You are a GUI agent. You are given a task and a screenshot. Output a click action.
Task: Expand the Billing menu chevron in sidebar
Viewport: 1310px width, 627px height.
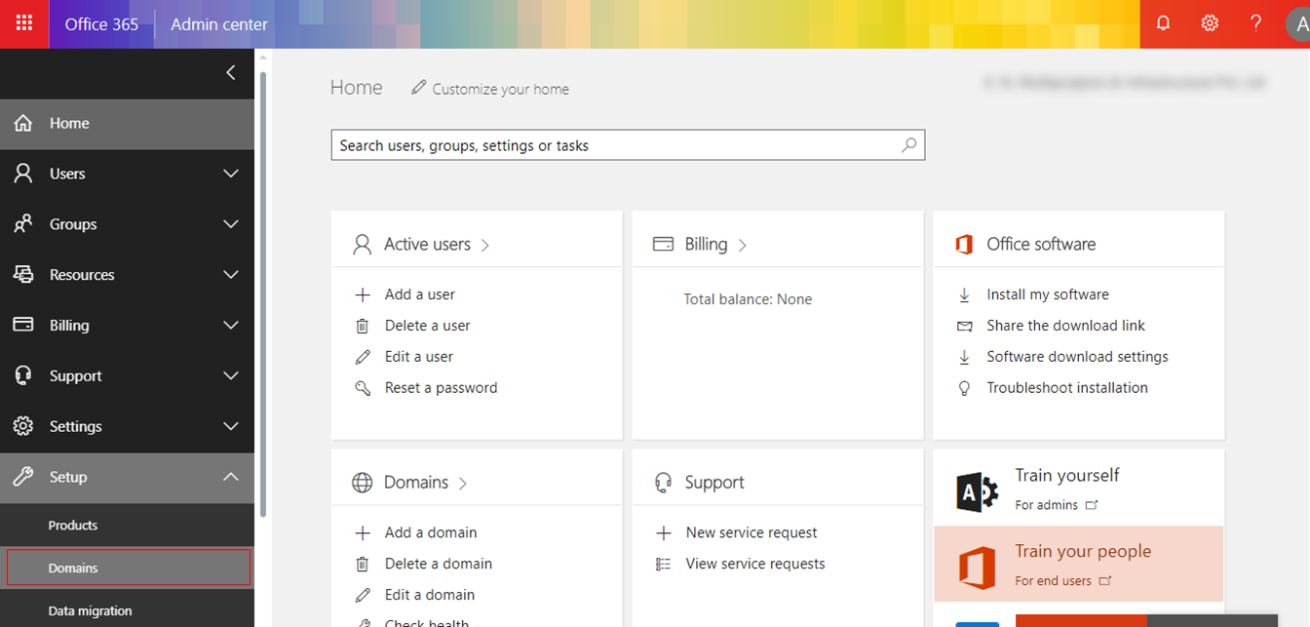click(x=231, y=326)
